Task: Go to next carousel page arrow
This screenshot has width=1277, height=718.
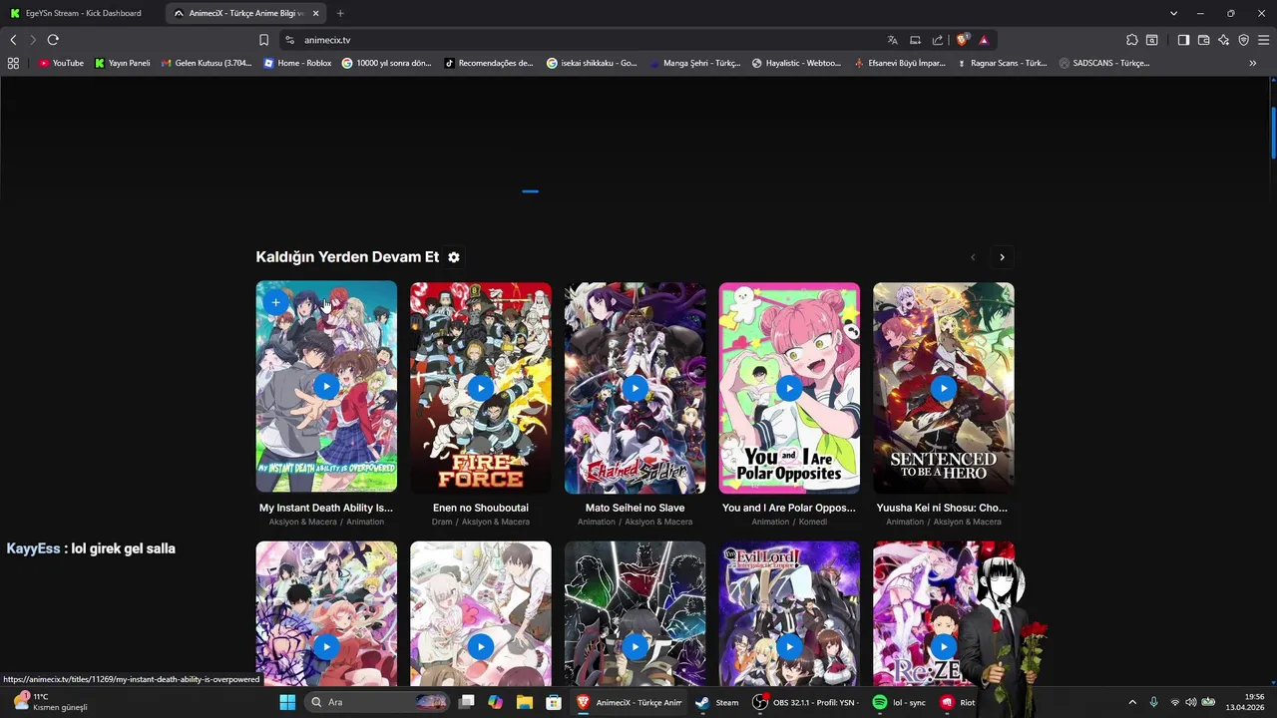Action: pos(1003,257)
